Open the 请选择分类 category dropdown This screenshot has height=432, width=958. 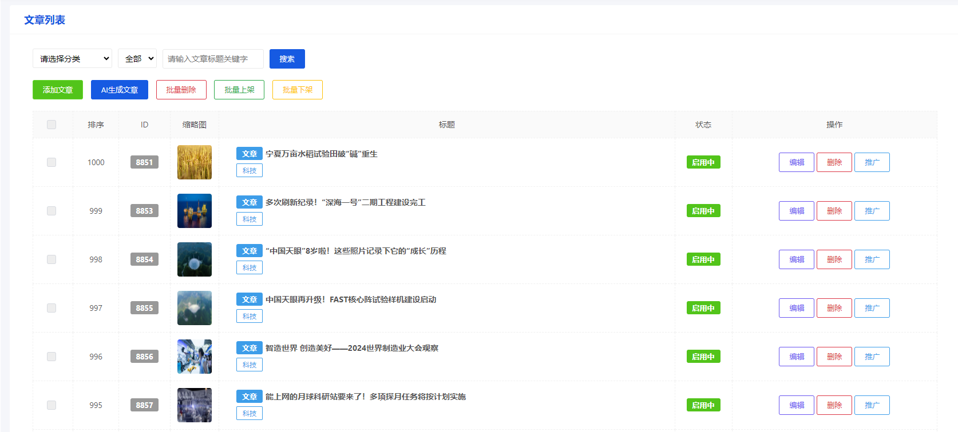[x=72, y=59]
